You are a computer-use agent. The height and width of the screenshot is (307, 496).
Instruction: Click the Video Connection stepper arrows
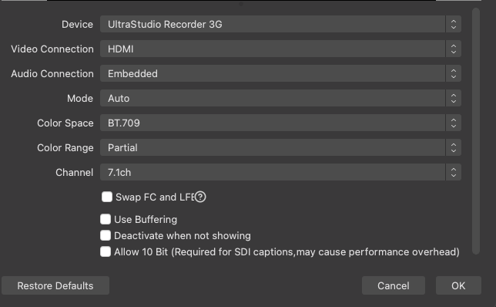[x=454, y=49]
